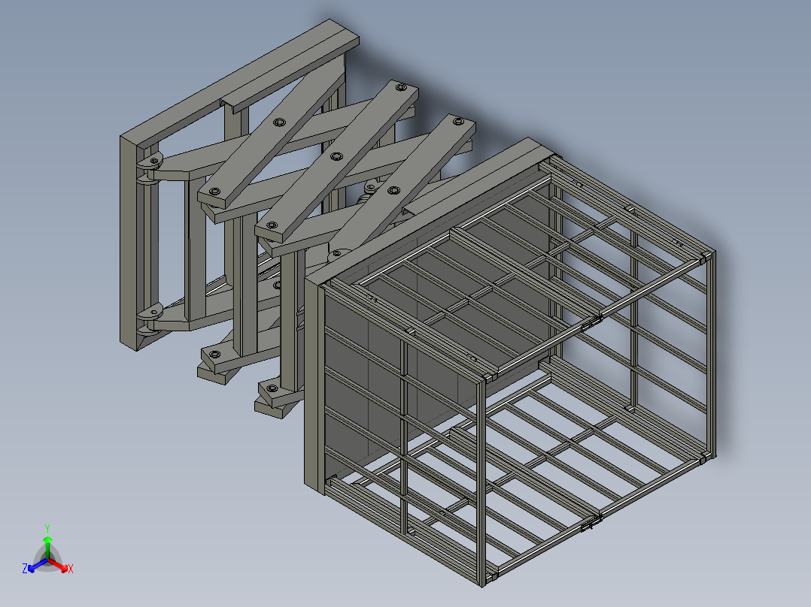Viewport: 811px width, 607px height.
Task: Select the top beam of the rear wall frame
Action: click(239, 84)
